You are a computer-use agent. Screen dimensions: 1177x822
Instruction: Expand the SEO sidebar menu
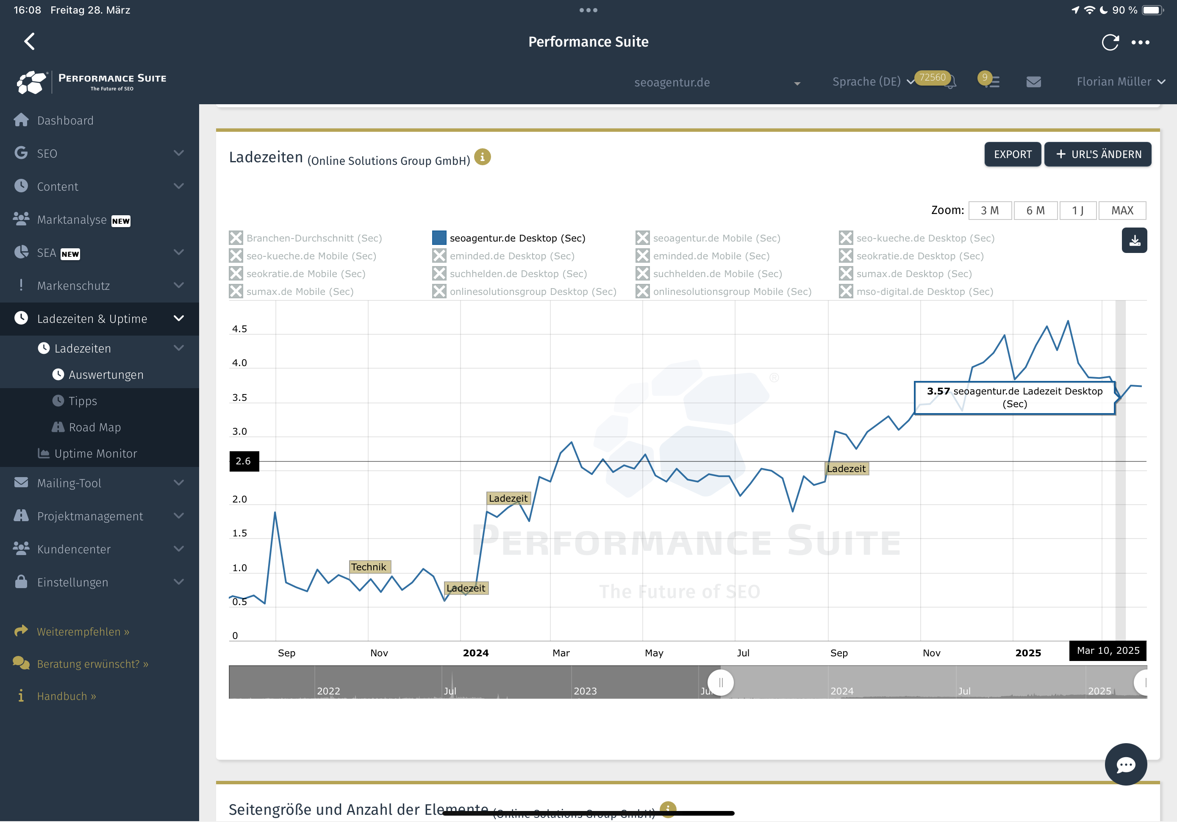coord(100,153)
